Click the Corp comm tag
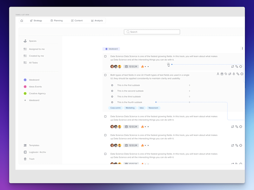 pyautogui.click(x=116, y=108)
